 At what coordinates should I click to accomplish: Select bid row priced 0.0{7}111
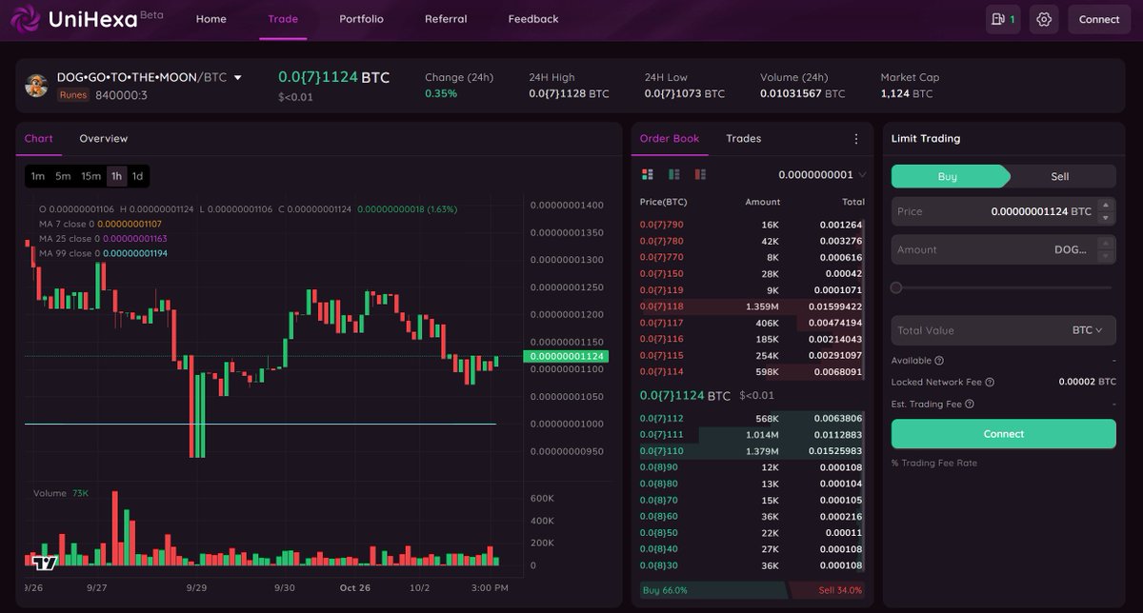(x=752, y=435)
